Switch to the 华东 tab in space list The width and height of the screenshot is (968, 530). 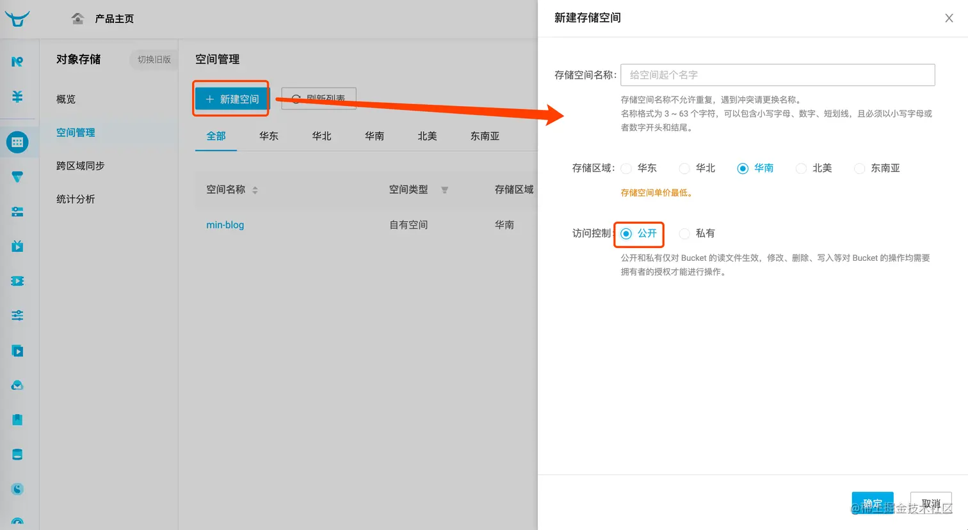269,136
